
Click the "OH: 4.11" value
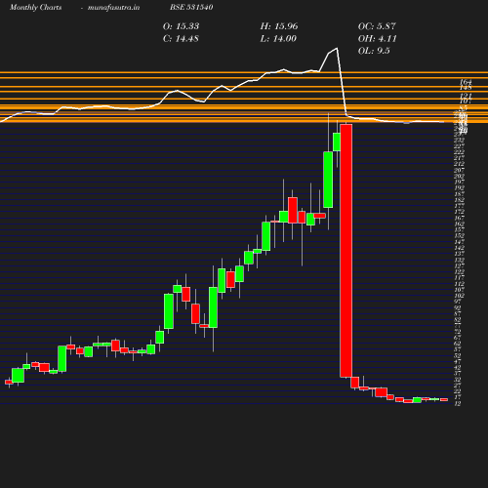[x=377, y=39]
